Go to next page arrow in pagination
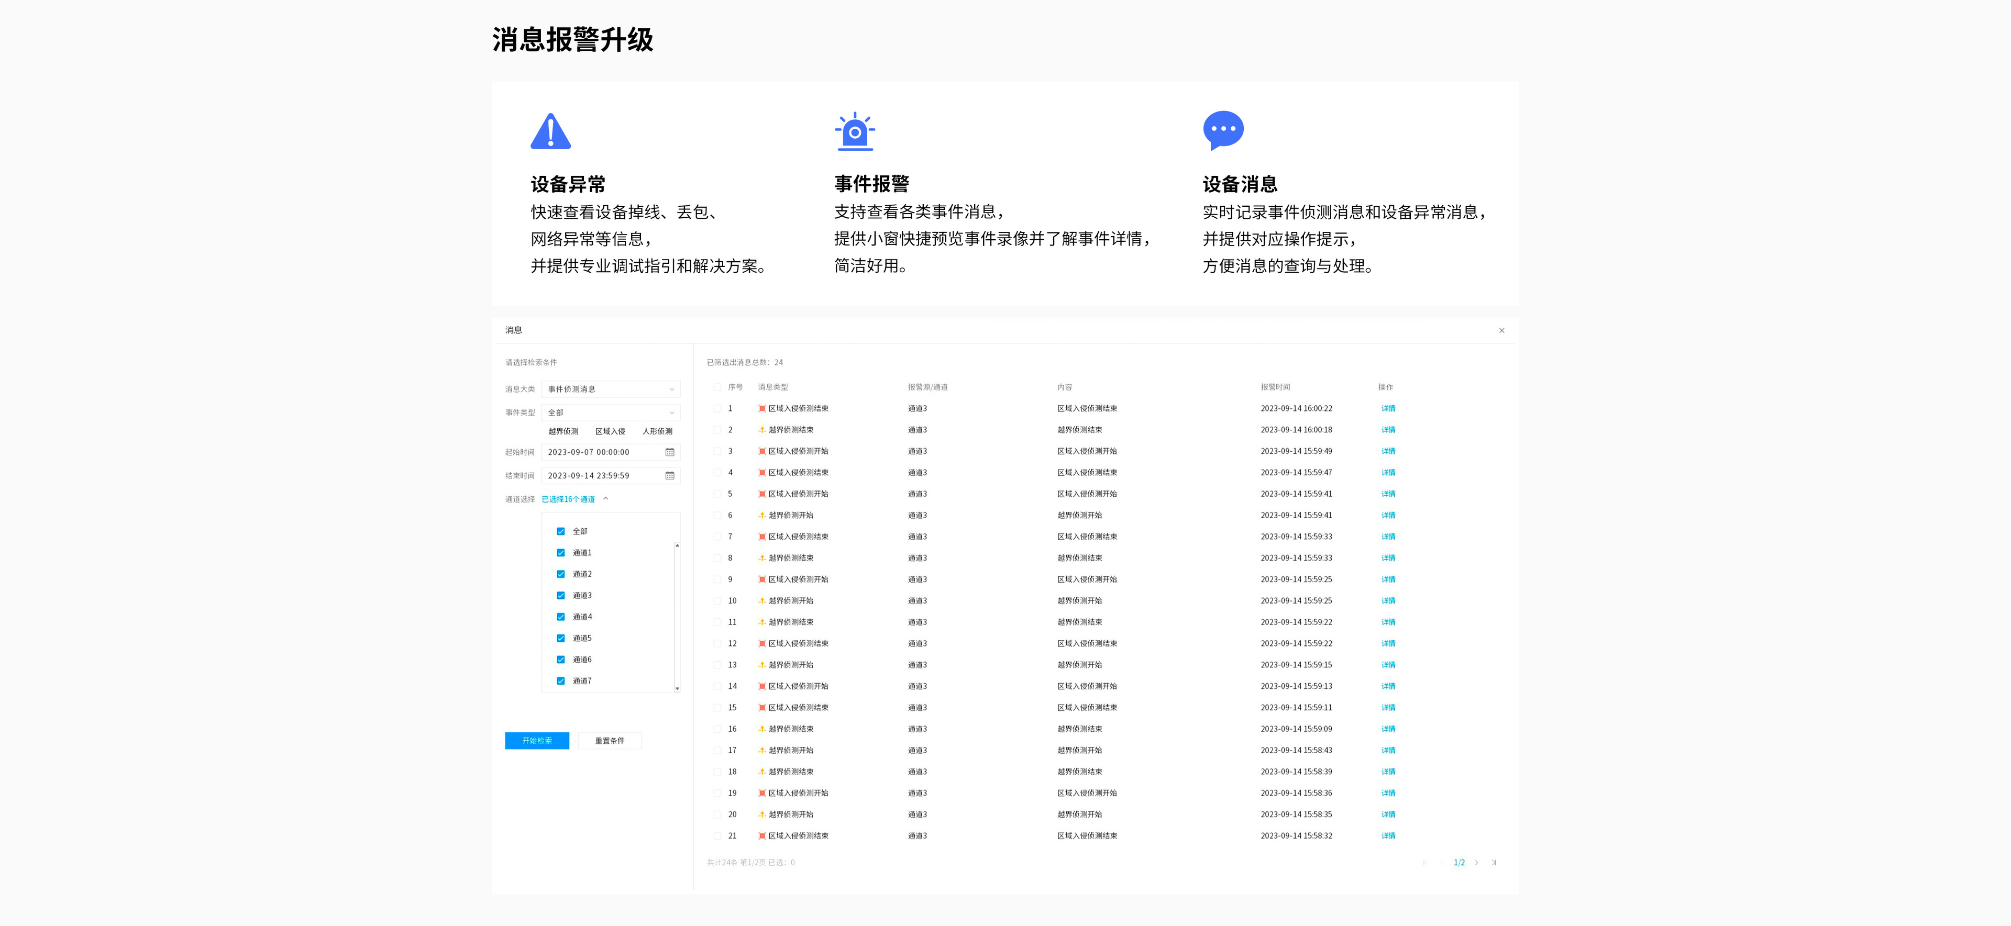The image size is (2011, 926). tap(1476, 863)
